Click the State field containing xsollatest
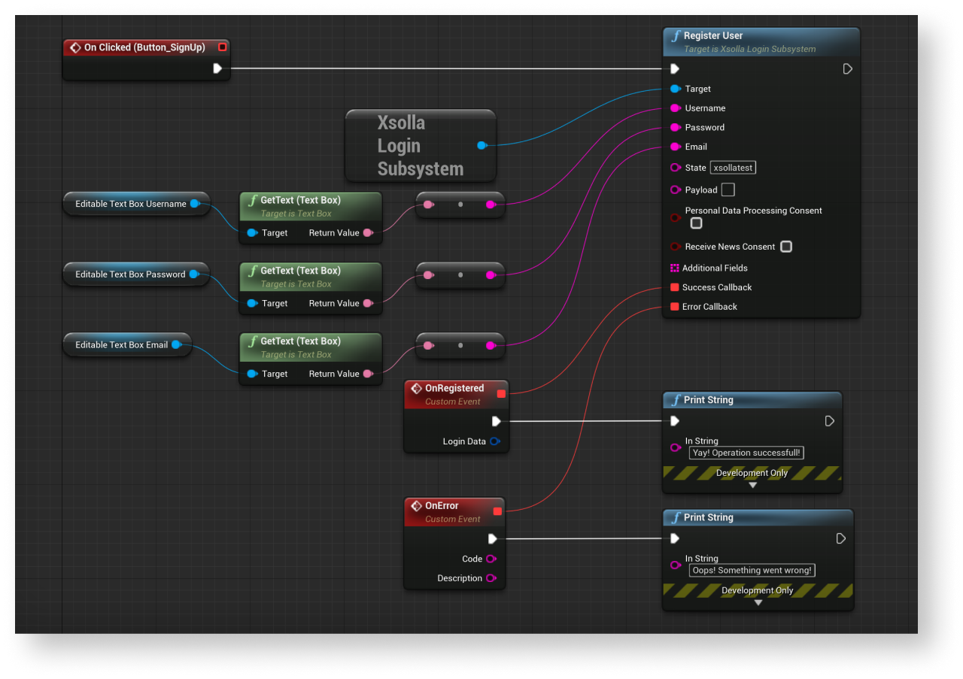This screenshot has height=679, width=963. 733,168
